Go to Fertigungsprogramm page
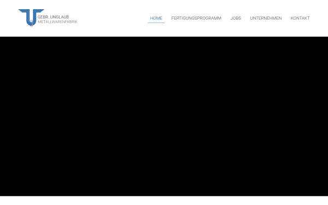Screen dimensions: 328x205 click(x=196, y=18)
